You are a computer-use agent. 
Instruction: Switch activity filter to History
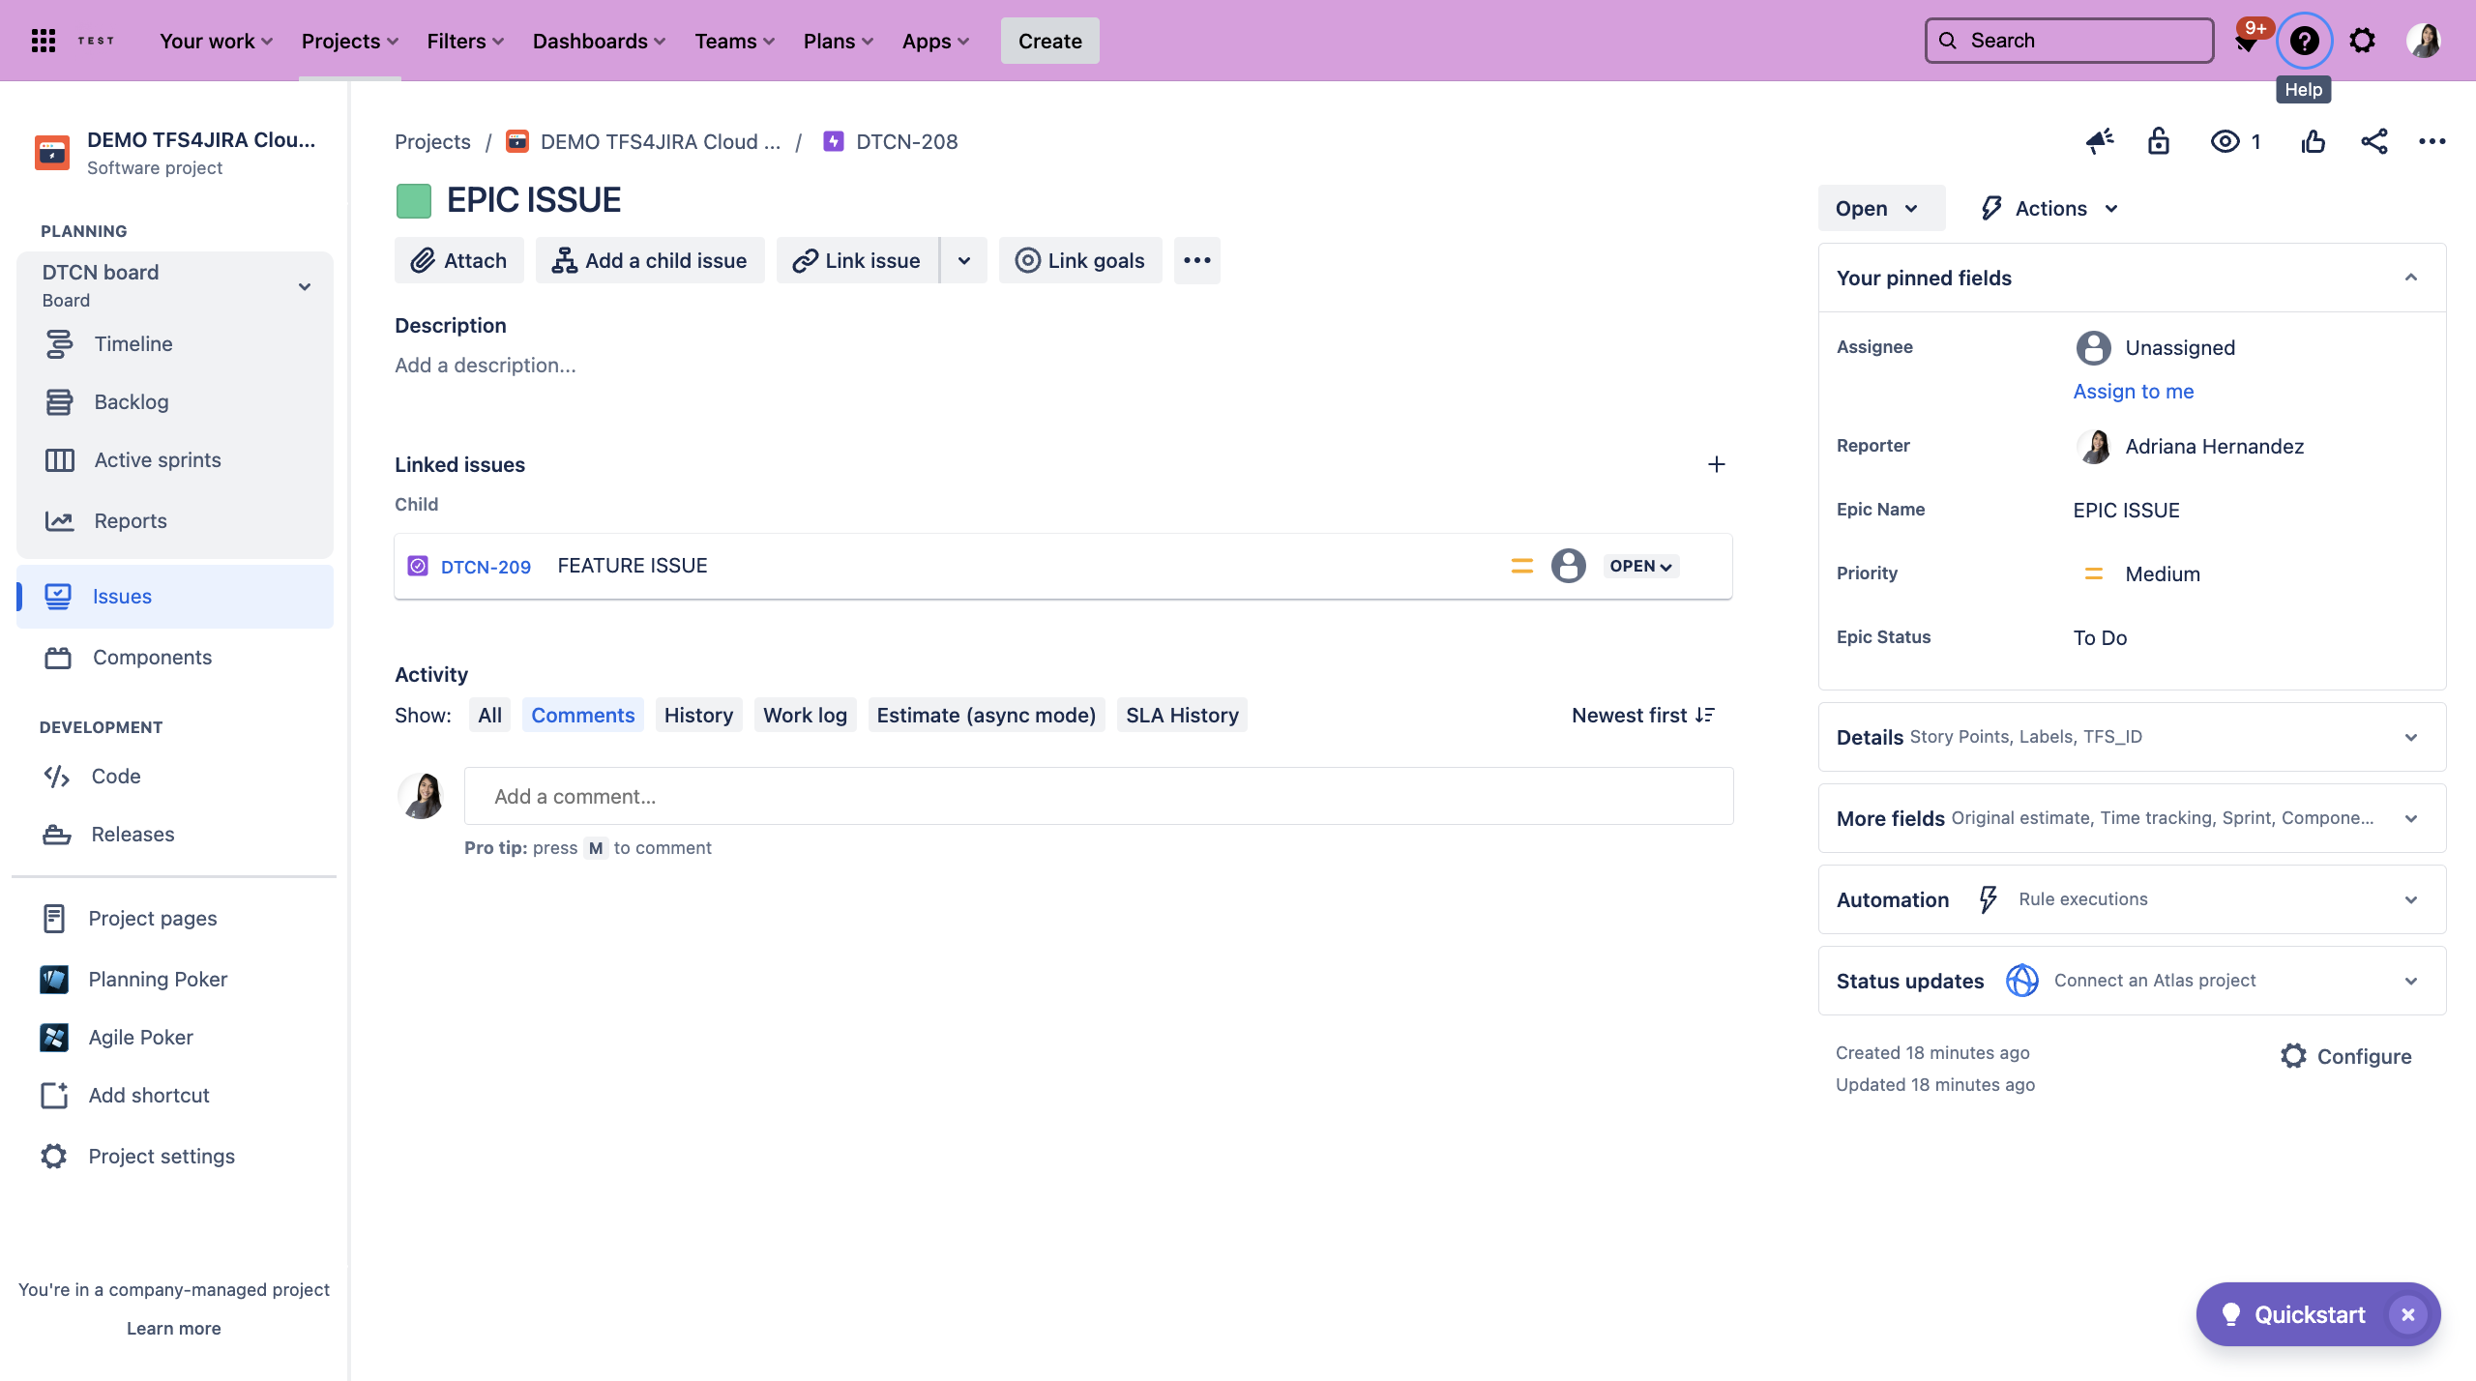(x=698, y=715)
